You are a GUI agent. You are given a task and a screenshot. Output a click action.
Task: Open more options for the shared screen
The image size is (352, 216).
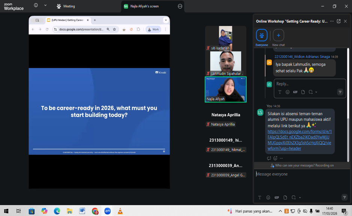(180, 6)
